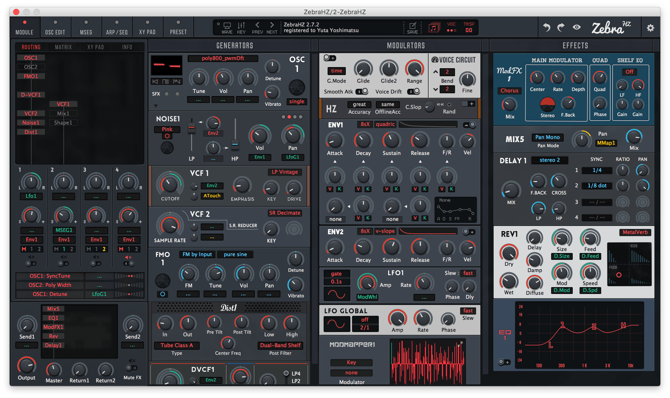Open the LP Vintage filter type dropdown
The image size is (670, 398).
(x=285, y=172)
